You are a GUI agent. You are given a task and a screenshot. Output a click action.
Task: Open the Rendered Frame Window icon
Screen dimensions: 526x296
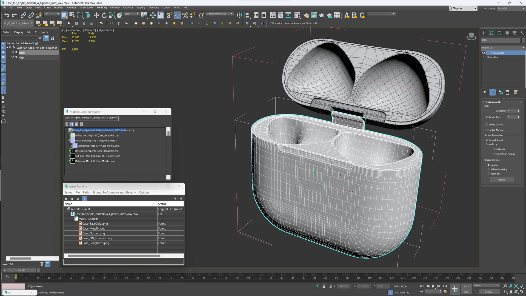coord(314,15)
